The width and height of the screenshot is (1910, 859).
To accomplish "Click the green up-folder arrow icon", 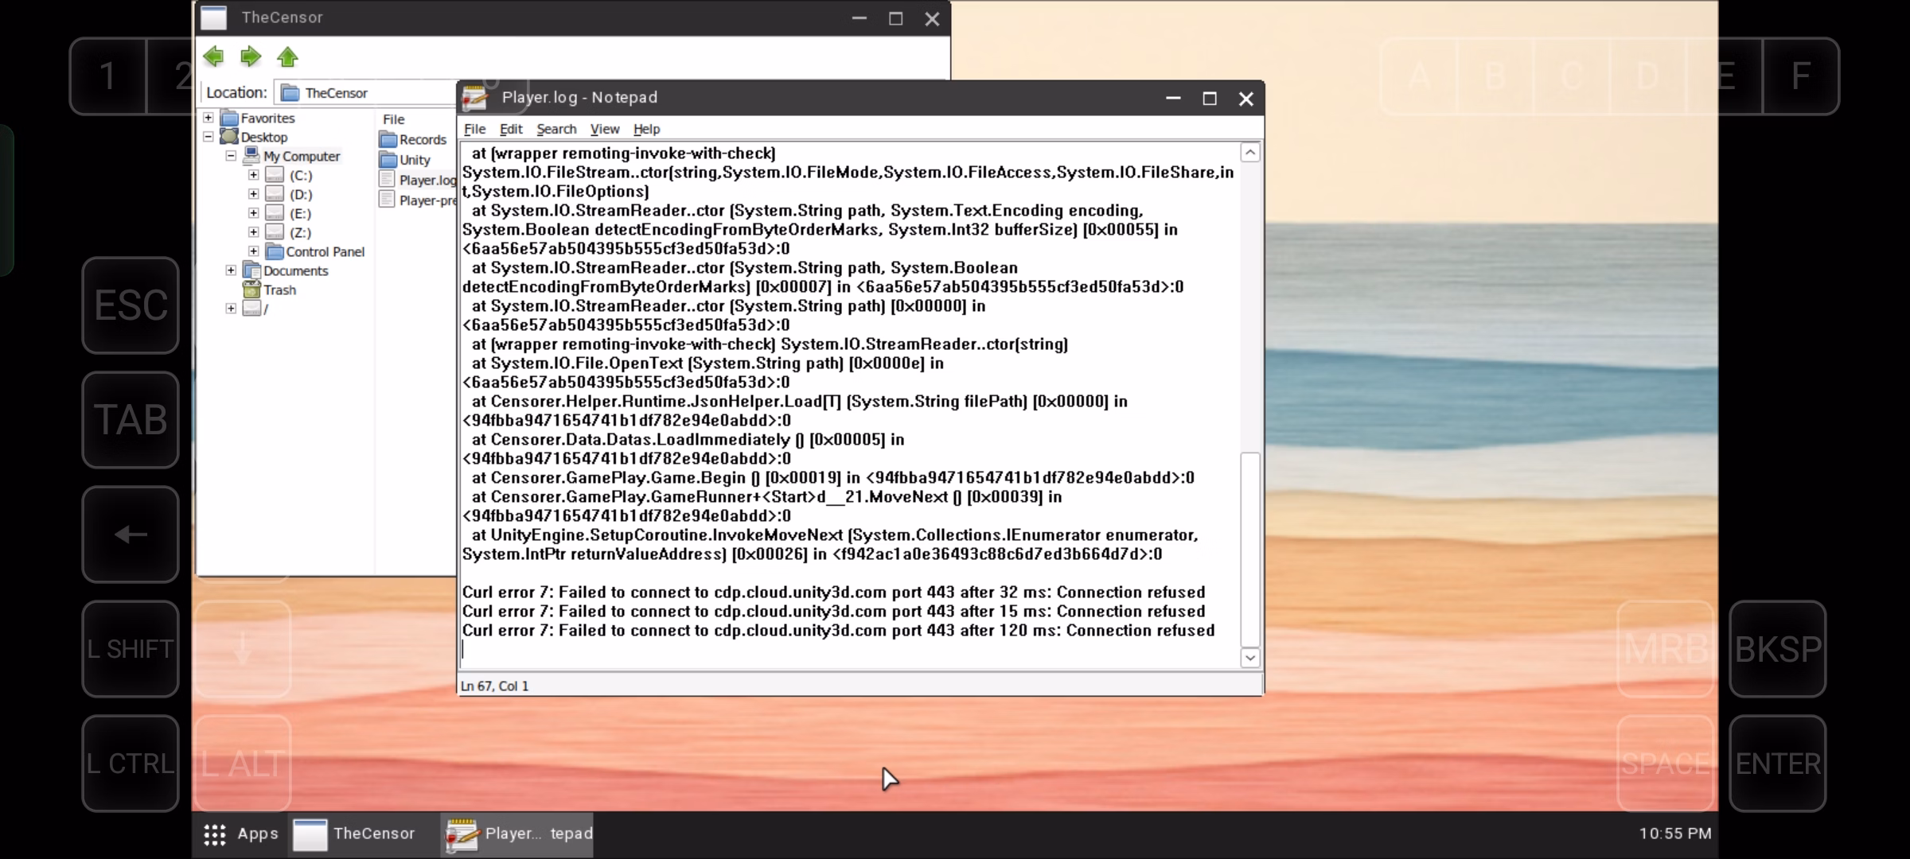I will coord(287,57).
